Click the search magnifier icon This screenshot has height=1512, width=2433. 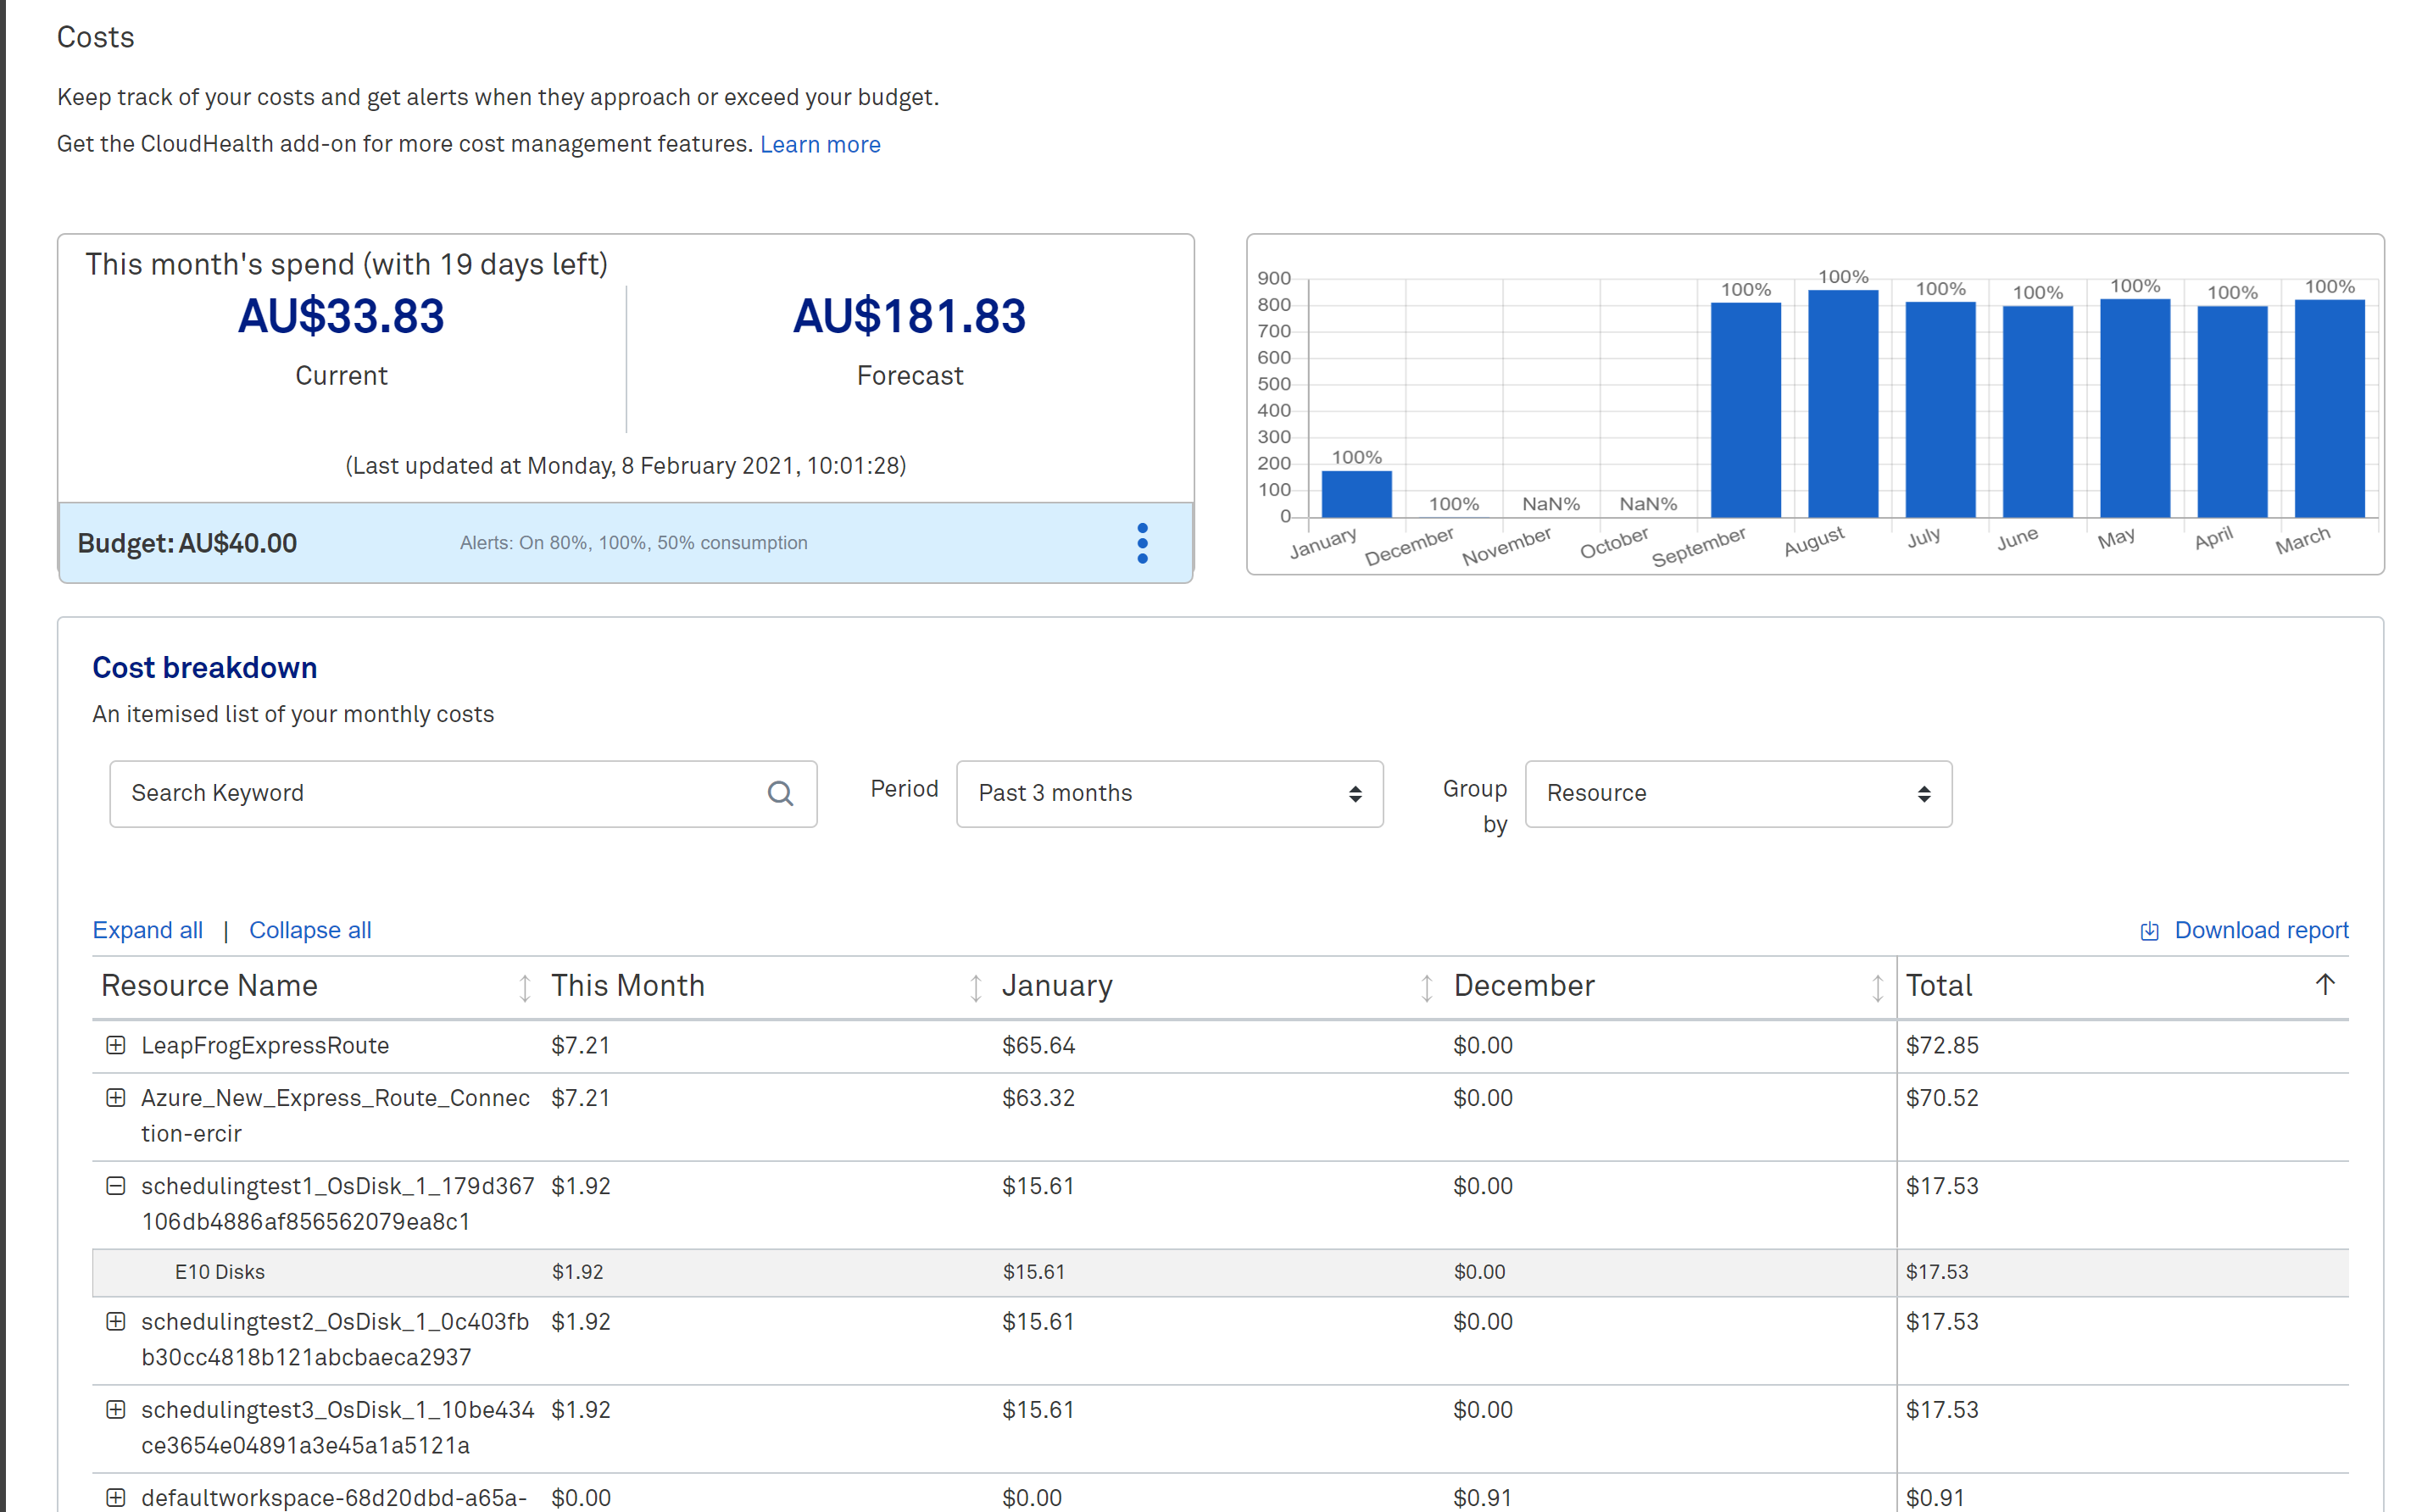[x=780, y=794]
